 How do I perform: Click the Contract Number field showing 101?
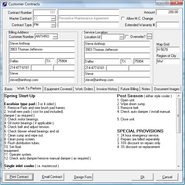click(44, 12)
